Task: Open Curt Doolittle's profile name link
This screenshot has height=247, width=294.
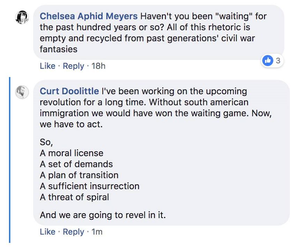Action: (x=69, y=91)
